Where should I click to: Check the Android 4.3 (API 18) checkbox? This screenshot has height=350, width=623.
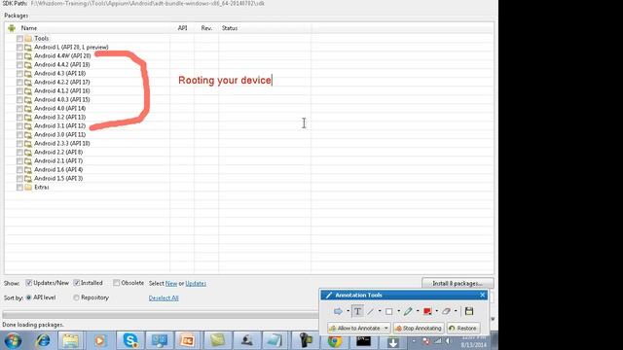[x=19, y=74]
